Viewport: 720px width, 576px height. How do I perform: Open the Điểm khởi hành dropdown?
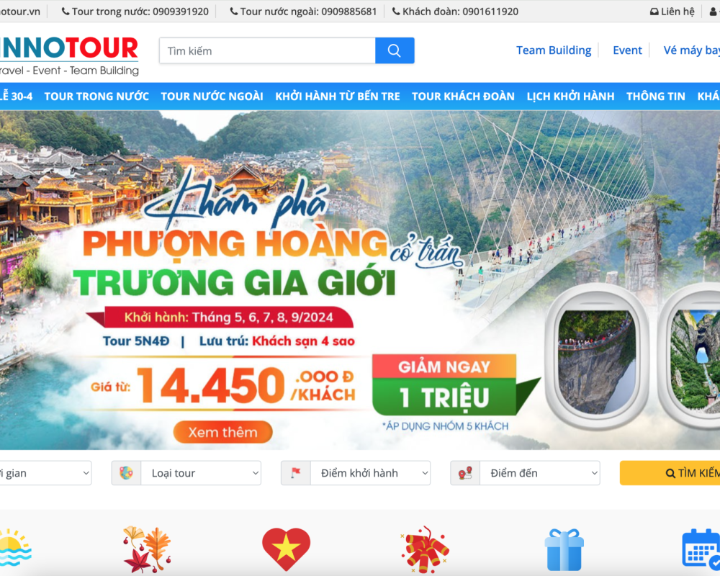[370, 472]
